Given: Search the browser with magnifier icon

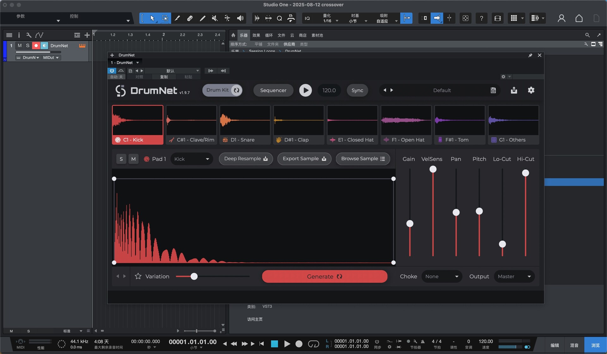Looking at the screenshot, I should click(x=587, y=35).
